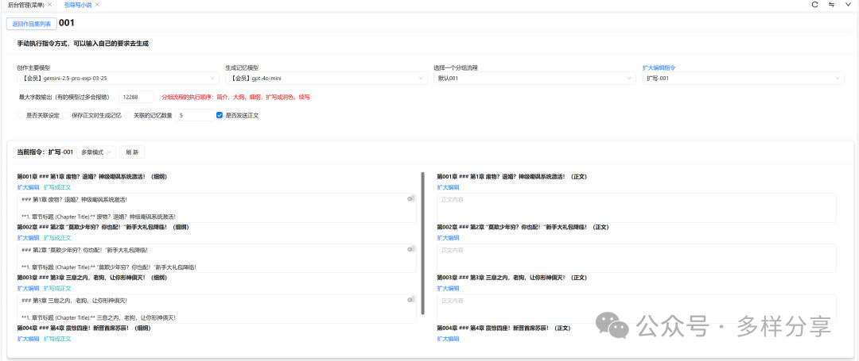Click the blue 扩大编辑指令 label link
Viewport: 859px width, 361px height.
tap(659, 67)
